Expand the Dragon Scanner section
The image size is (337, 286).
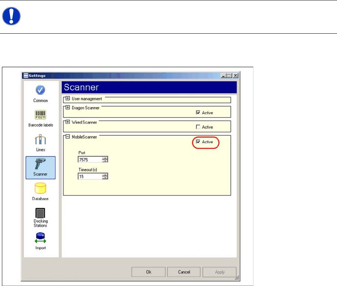[x=68, y=107]
